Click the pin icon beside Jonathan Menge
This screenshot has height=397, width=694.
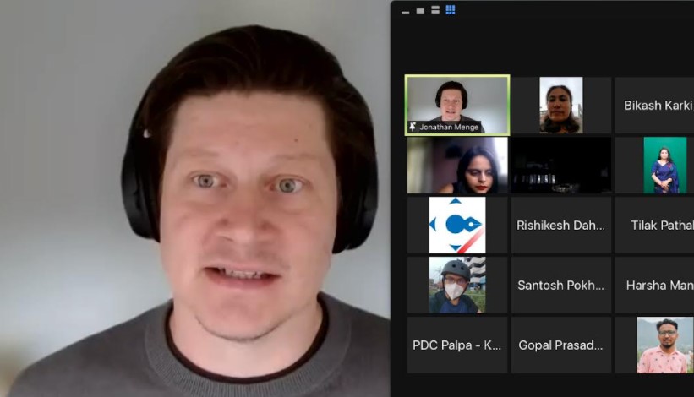coord(413,128)
